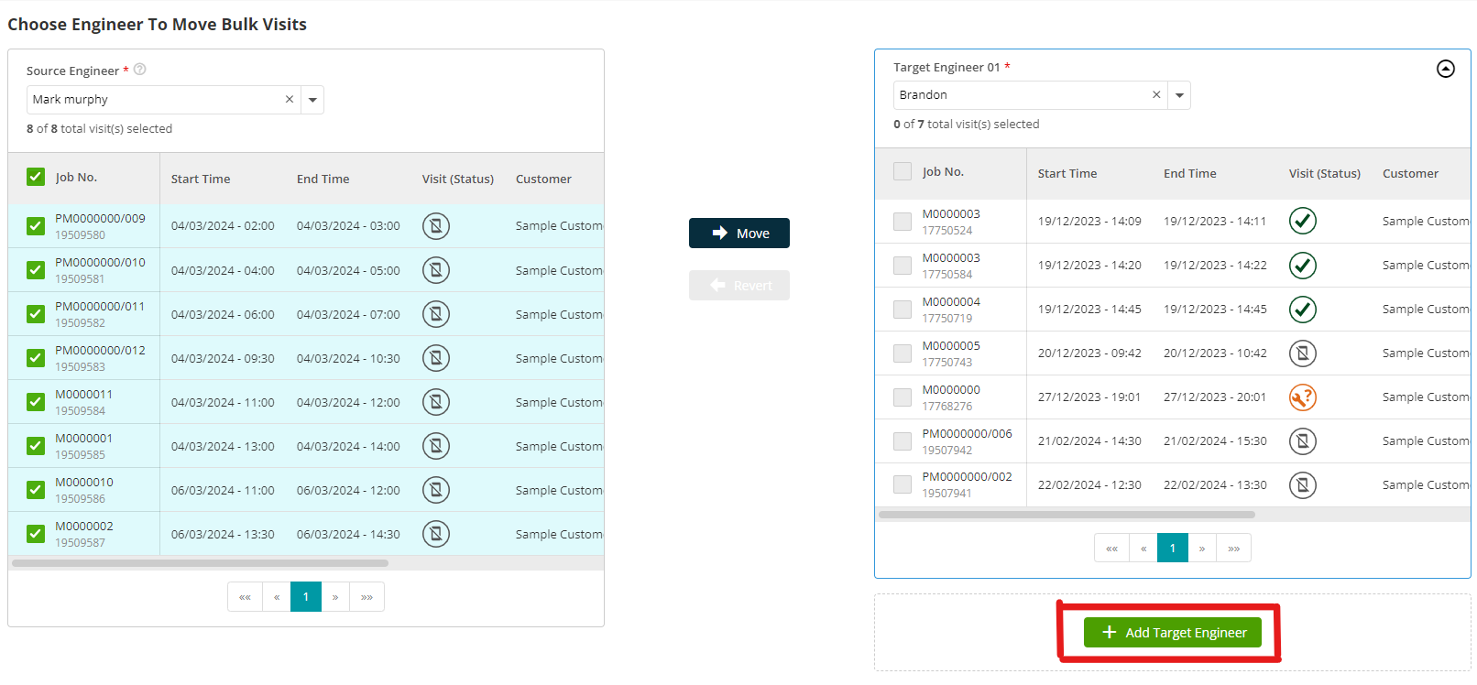Uncheck job PM0000000/010 checkbox

point(36,269)
